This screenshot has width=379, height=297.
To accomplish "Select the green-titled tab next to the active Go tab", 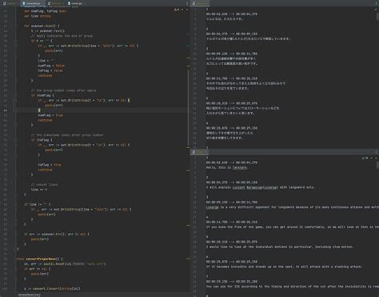I will point(55,3).
